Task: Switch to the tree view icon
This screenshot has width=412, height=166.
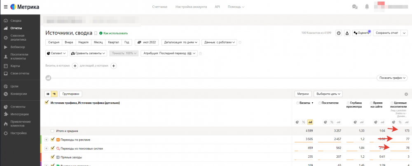Action: coord(54,94)
